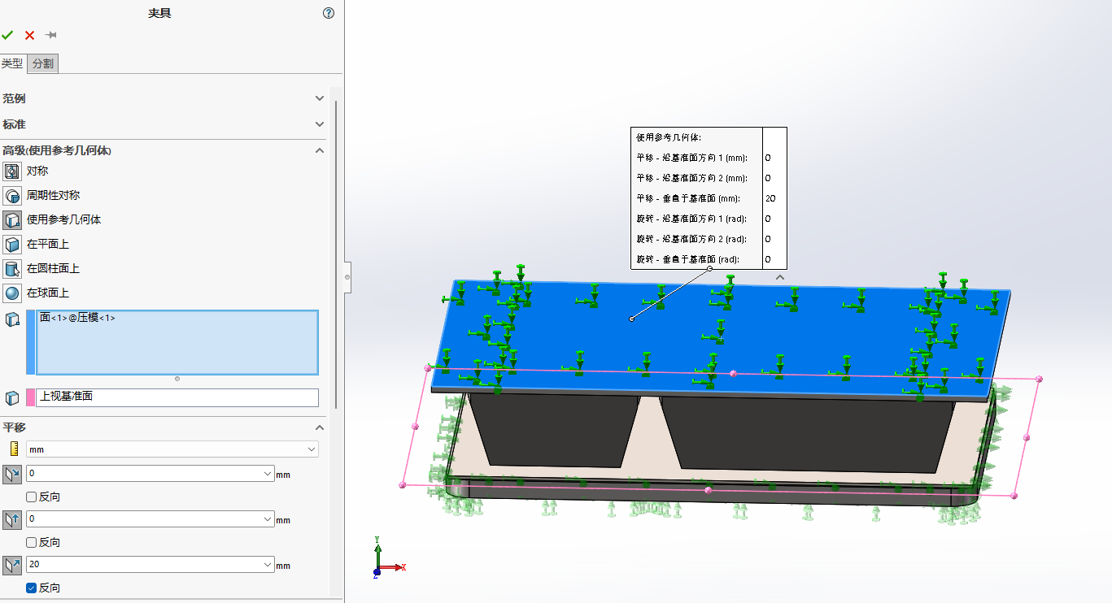The height and width of the screenshot is (603, 1112).
Task: Click the ruler units icon
Action: coord(14,449)
